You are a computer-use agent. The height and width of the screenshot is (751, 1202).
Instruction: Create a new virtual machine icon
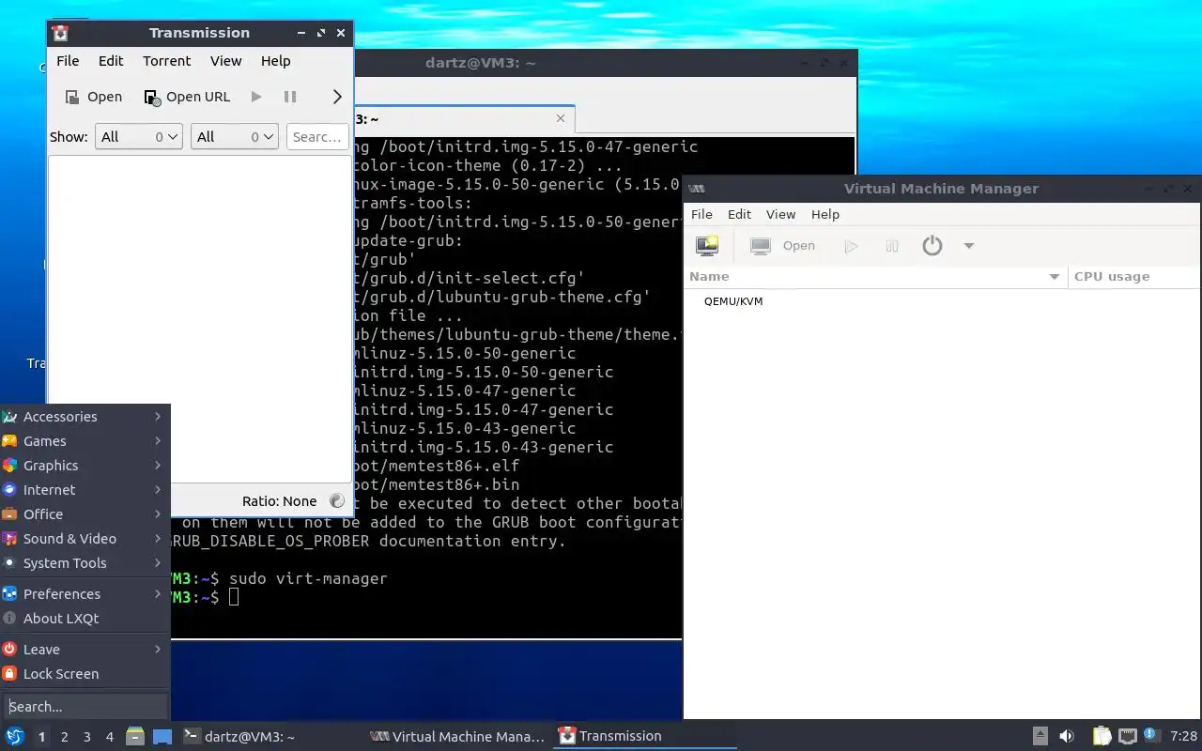707,246
